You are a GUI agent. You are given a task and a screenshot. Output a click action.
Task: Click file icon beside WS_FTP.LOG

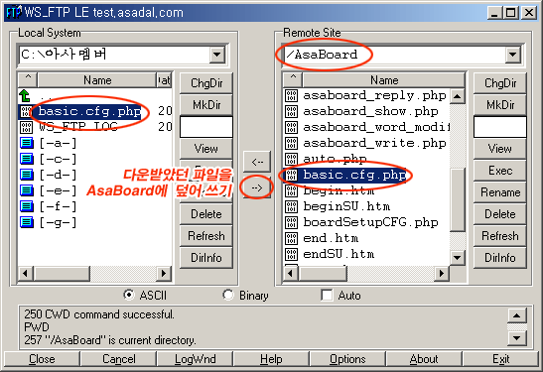[26, 127]
